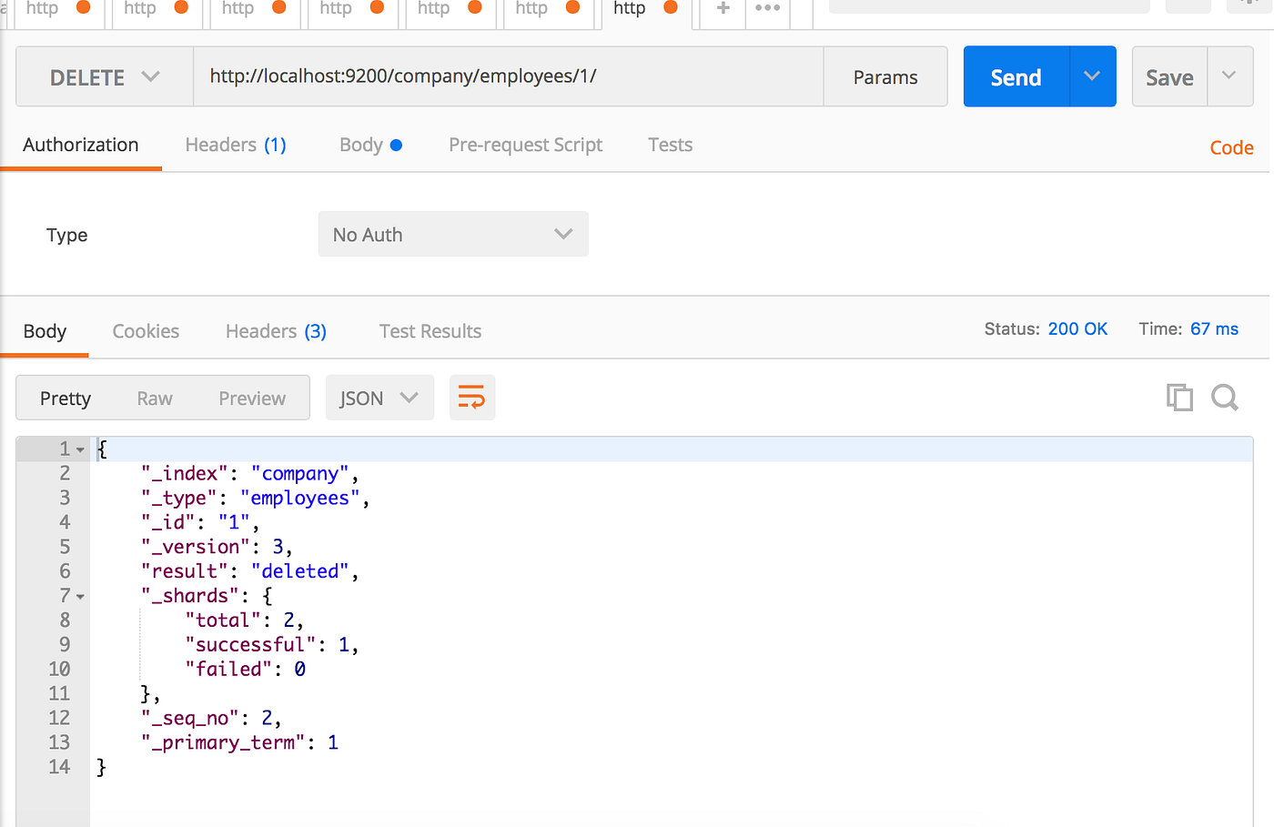Switch to Raw response view
1274x827 pixels.
[x=154, y=398]
